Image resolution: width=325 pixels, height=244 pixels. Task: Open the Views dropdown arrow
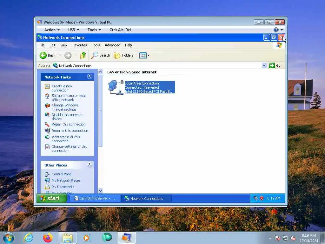[149, 55]
